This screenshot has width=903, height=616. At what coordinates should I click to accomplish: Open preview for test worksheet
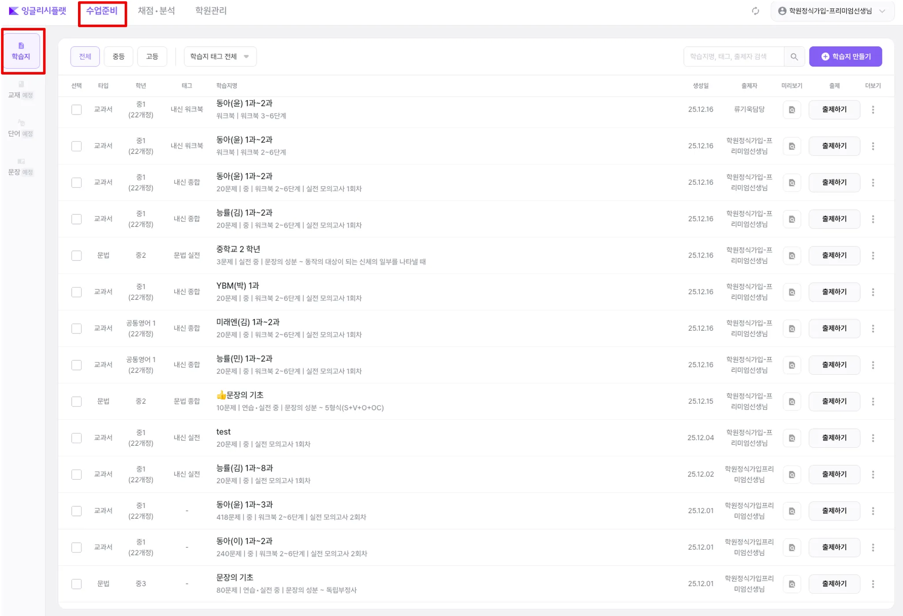tap(792, 438)
